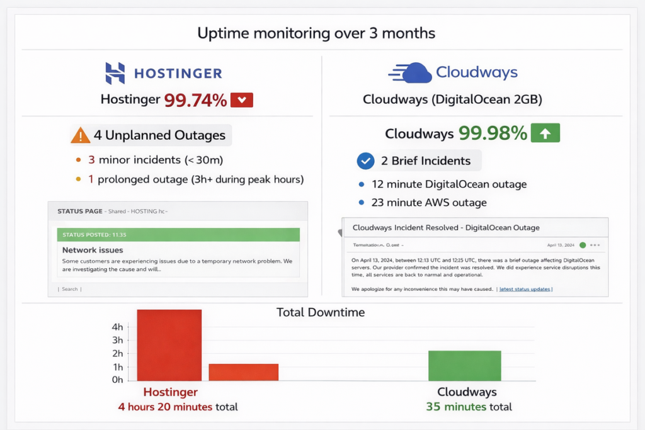645x430 pixels.
Task: Click the green status dot in the incident email
Action: [583, 245]
